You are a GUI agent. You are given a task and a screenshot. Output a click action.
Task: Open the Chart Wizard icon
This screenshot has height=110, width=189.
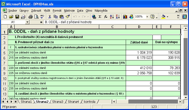125,17
